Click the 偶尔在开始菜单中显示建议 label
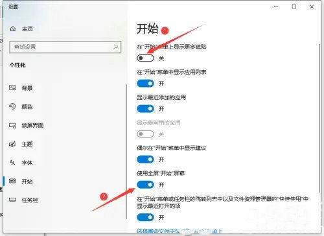This screenshot has height=236, width=324. (172, 148)
